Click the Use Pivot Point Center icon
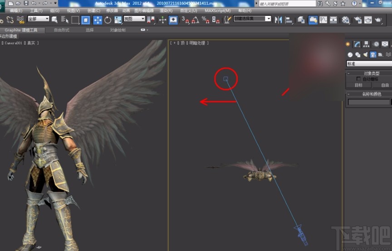 click(151, 20)
